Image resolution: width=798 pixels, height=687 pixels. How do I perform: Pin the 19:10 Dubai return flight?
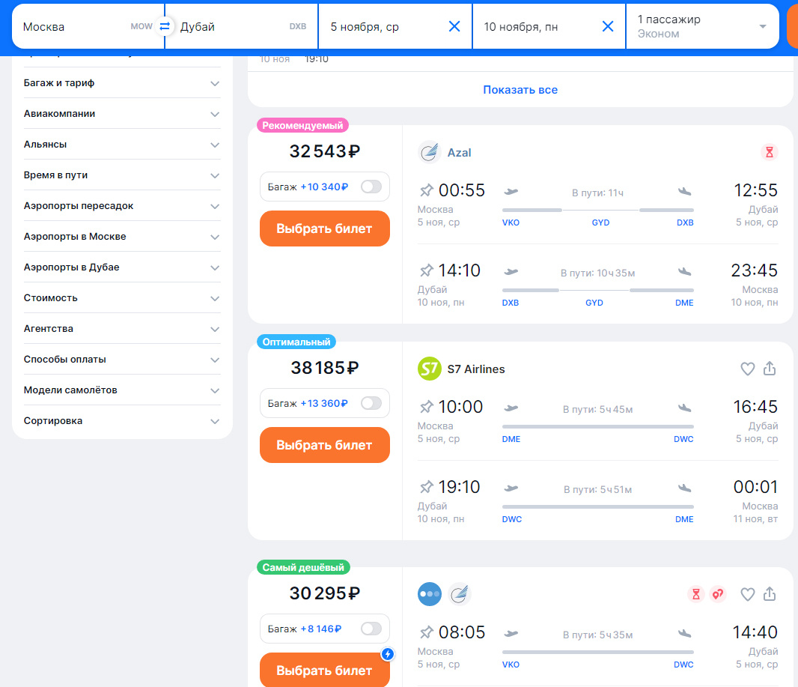426,488
